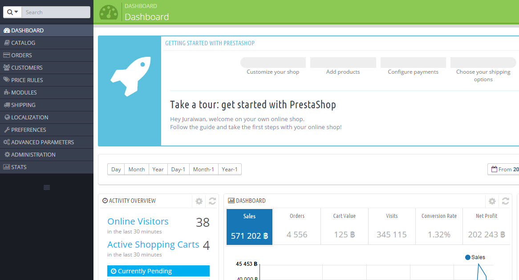519x280 pixels.
Task: Click the Dashboard panel chart icon
Action: point(231,201)
